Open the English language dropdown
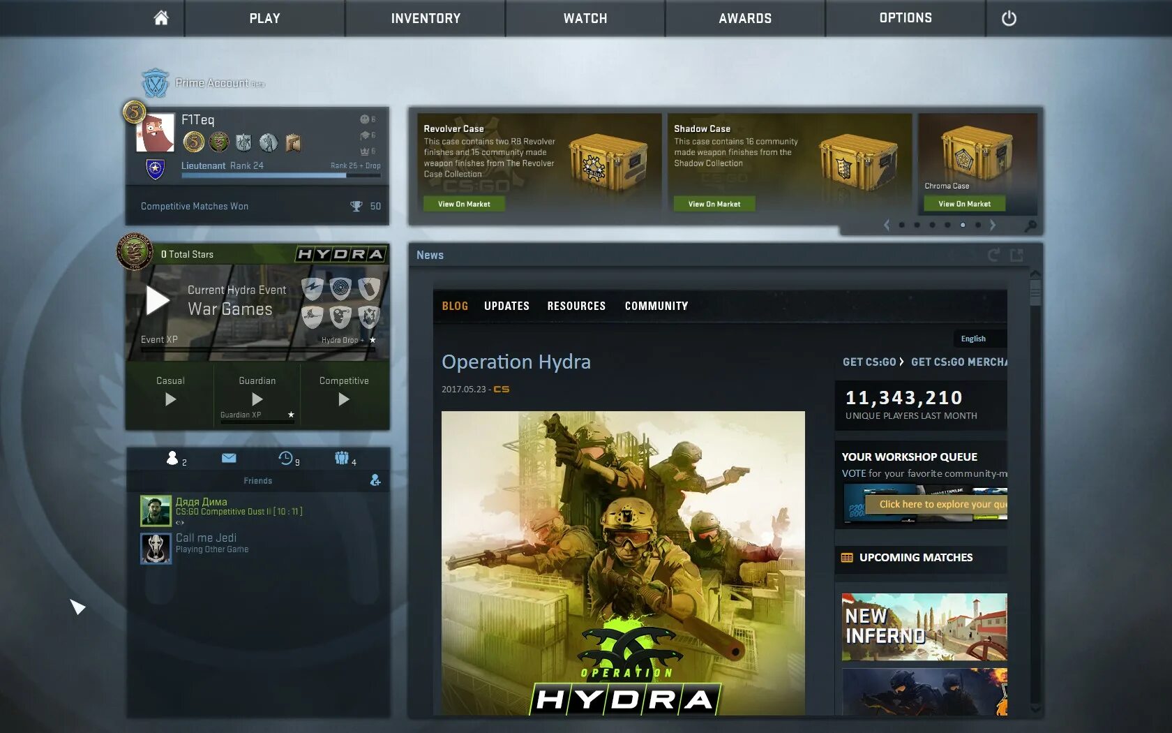The height and width of the screenshot is (733, 1172). (x=980, y=339)
